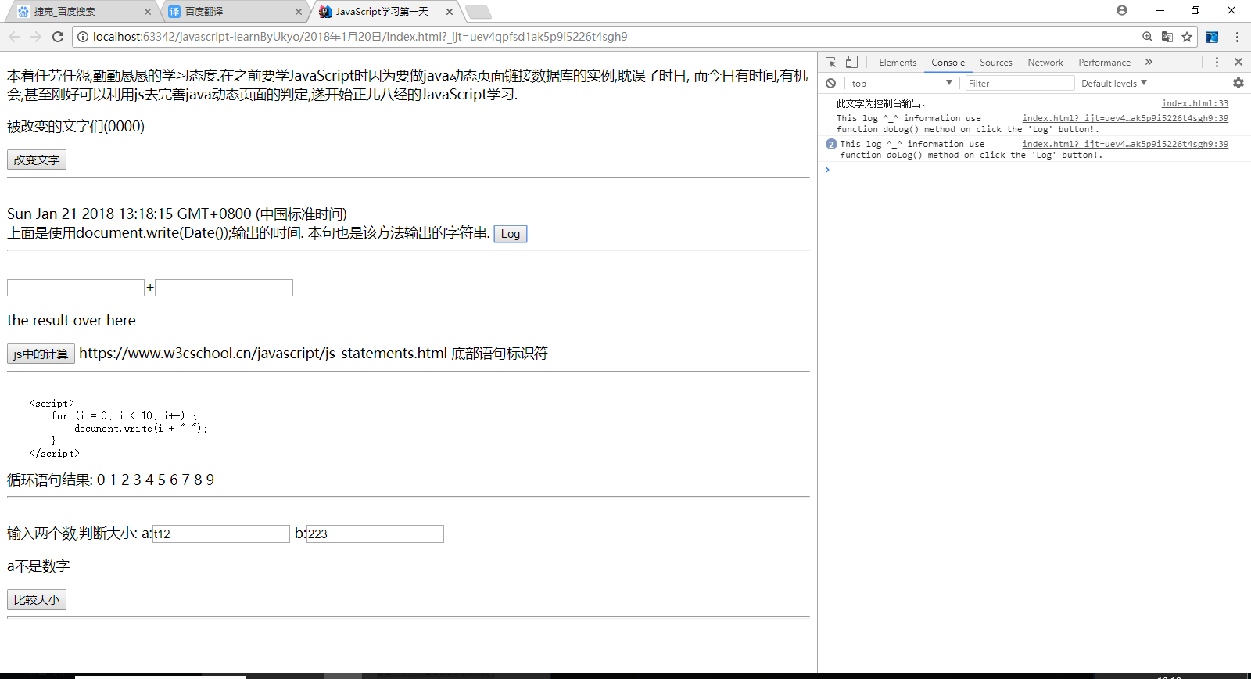View site information icon in the address bar
Image resolution: width=1251 pixels, height=679 pixels.
coord(83,37)
